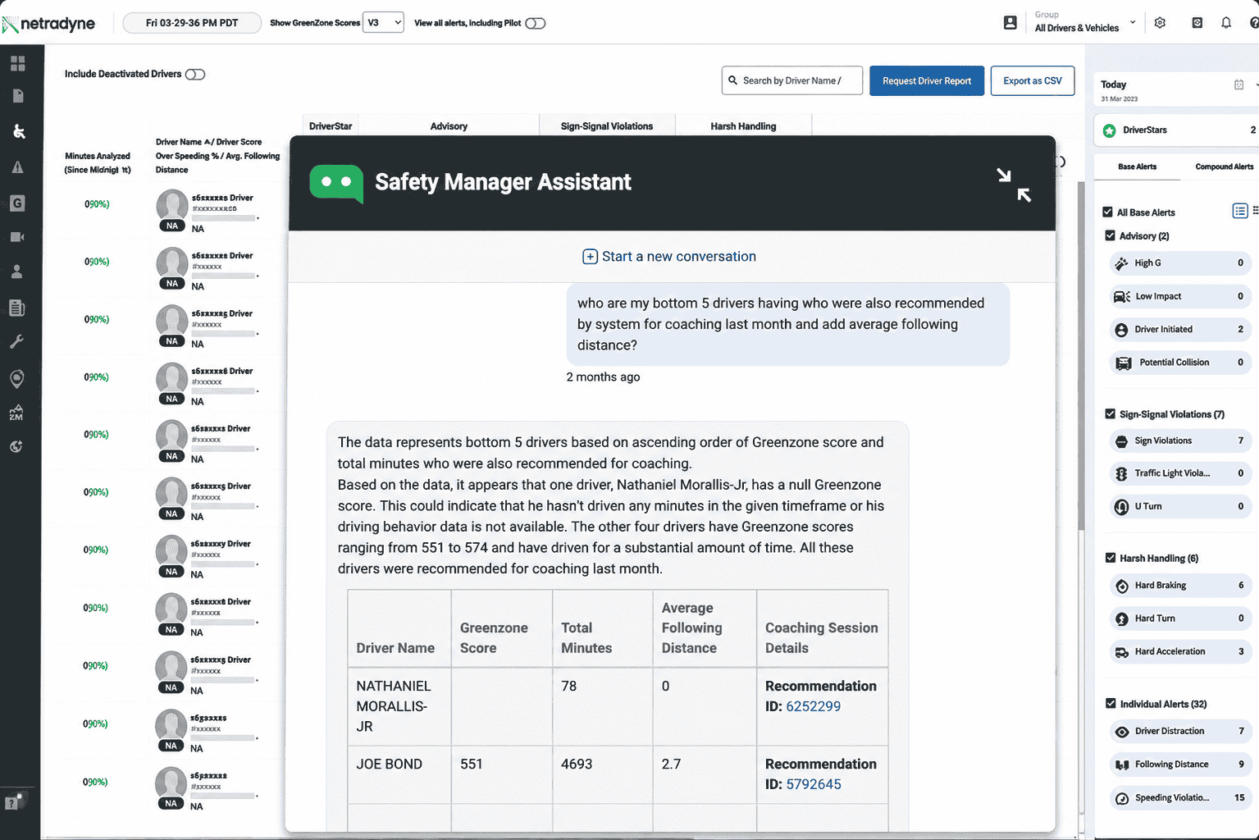
Task: Open recommendation ID 6252299 link
Action: point(813,706)
